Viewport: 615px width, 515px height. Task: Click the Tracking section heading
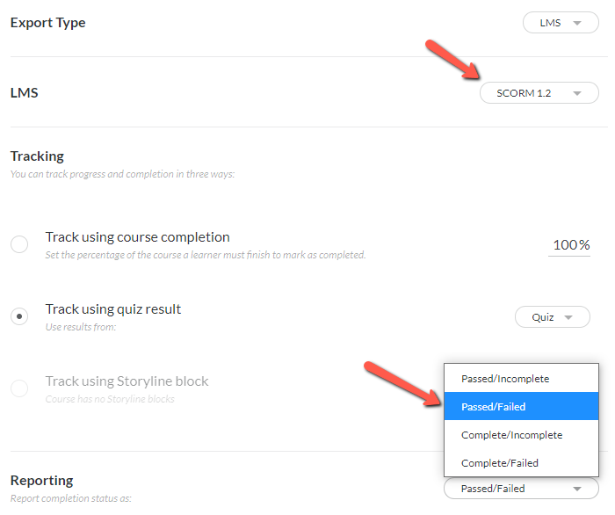coord(37,156)
